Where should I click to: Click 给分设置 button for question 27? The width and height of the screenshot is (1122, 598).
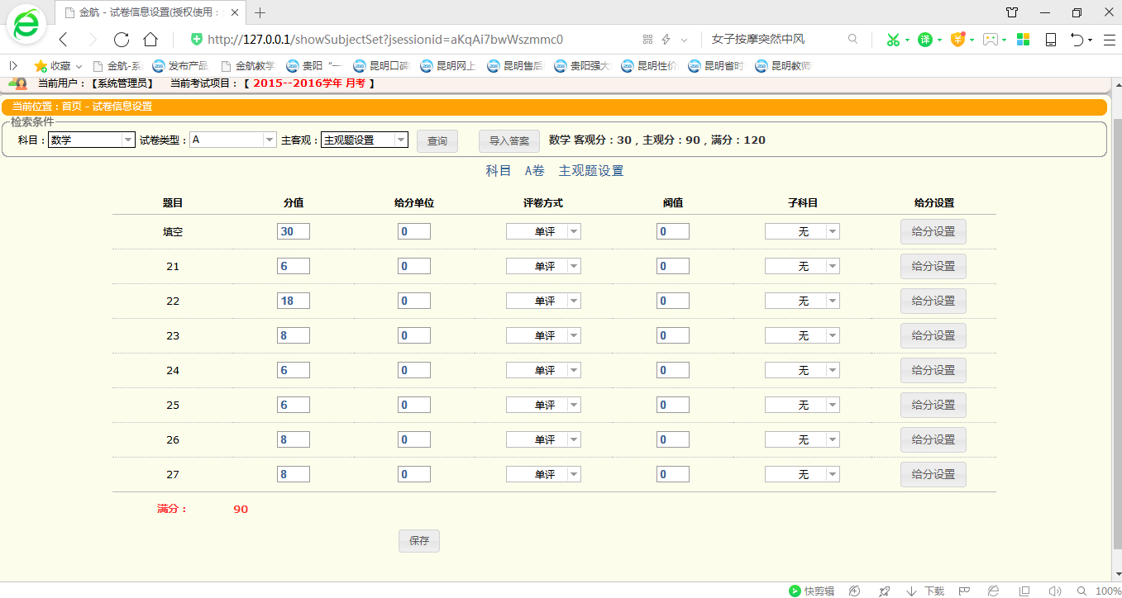click(933, 475)
